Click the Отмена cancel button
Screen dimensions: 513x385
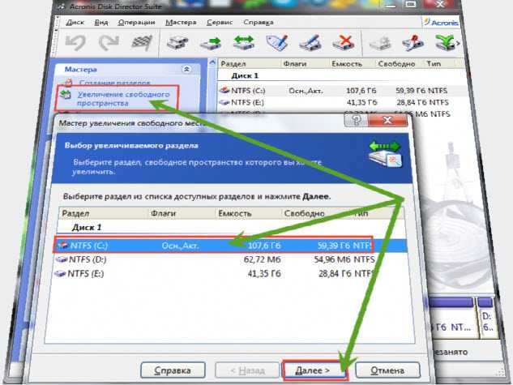tap(387, 370)
